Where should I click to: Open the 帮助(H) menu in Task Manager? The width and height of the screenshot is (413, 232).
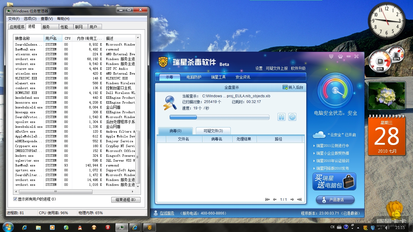63,19
